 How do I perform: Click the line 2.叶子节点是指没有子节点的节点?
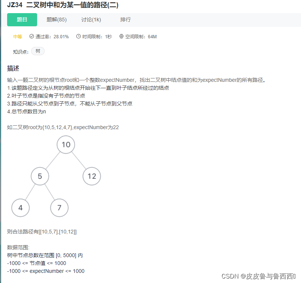point(46,96)
